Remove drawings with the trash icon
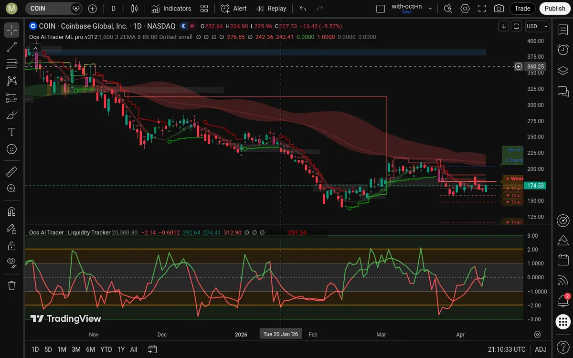The height and width of the screenshot is (358, 573). [12, 285]
